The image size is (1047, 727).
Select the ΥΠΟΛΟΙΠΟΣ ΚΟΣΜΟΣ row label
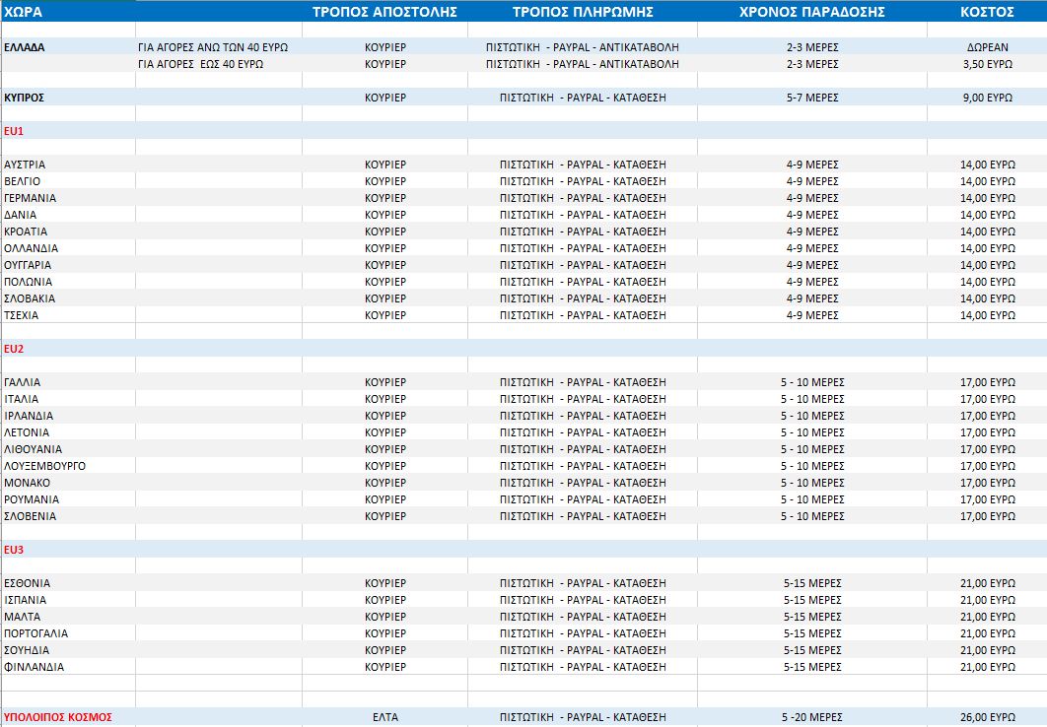coord(58,717)
